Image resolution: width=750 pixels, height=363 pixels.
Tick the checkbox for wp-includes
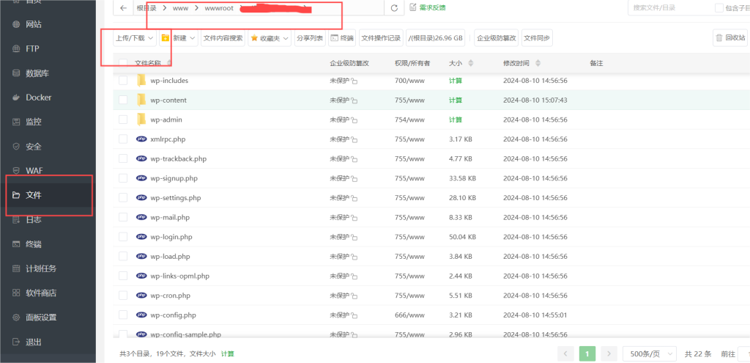pos(123,81)
